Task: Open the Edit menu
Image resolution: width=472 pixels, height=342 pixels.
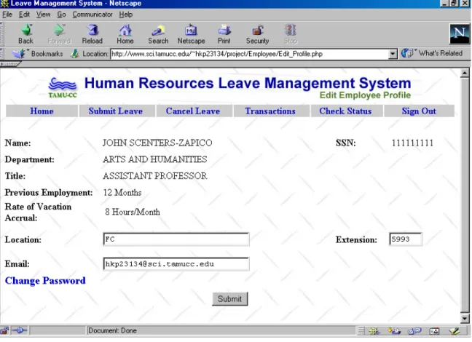Action: point(24,15)
